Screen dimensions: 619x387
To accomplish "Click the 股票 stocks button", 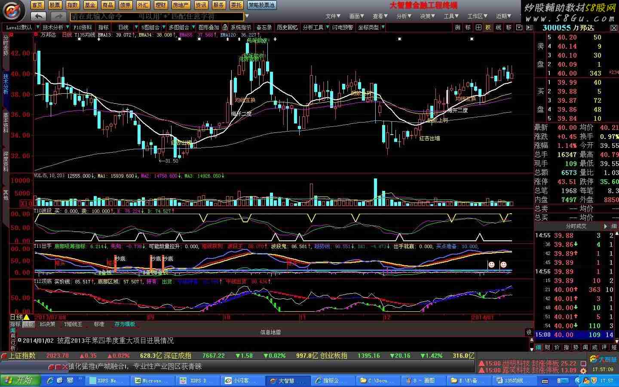I will (55, 5).
